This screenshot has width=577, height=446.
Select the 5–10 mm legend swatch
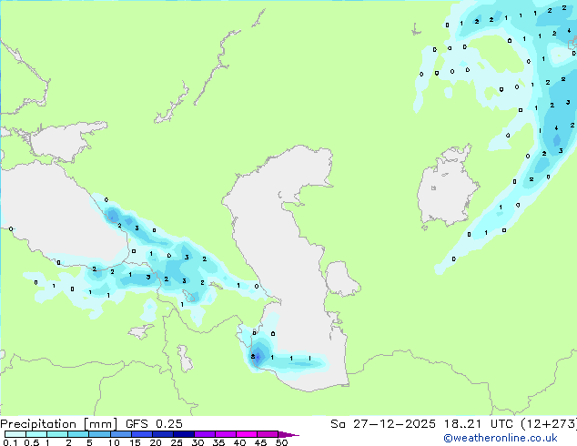point(99,434)
